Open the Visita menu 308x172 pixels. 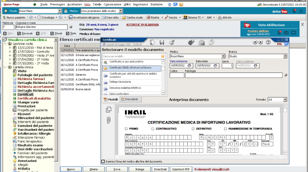point(87,4)
